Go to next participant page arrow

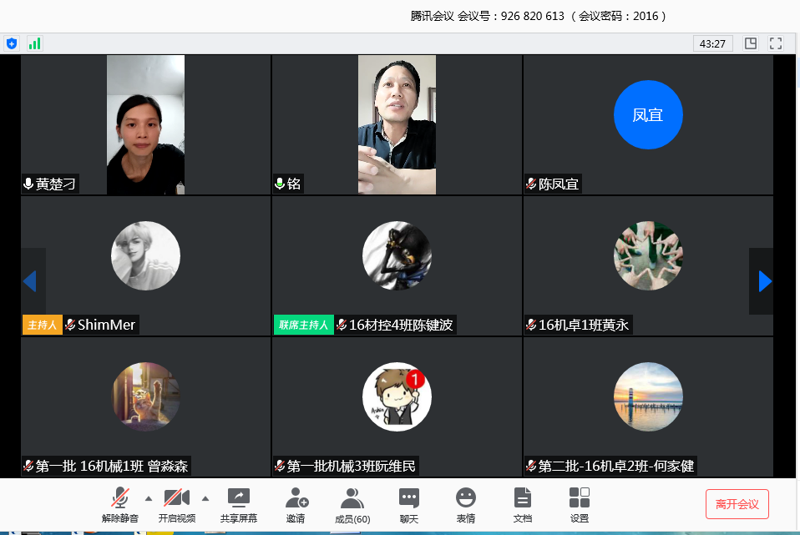(764, 281)
